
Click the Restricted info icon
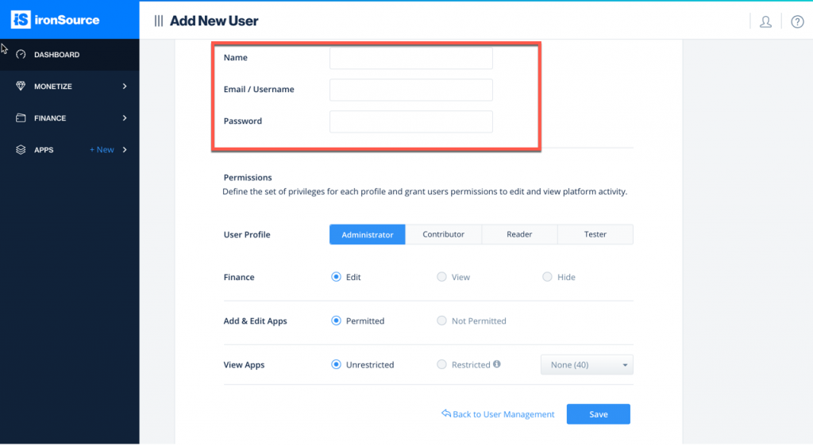pyautogui.click(x=497, y=364)
